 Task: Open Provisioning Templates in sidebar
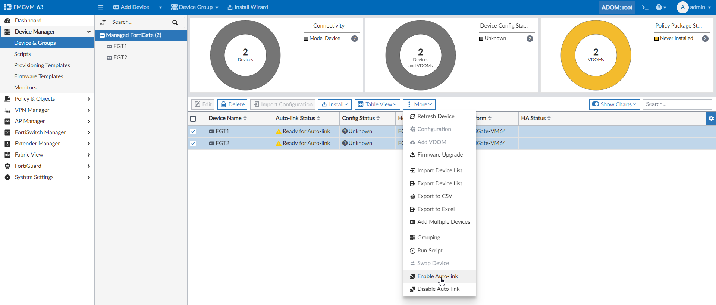[42, 65]
